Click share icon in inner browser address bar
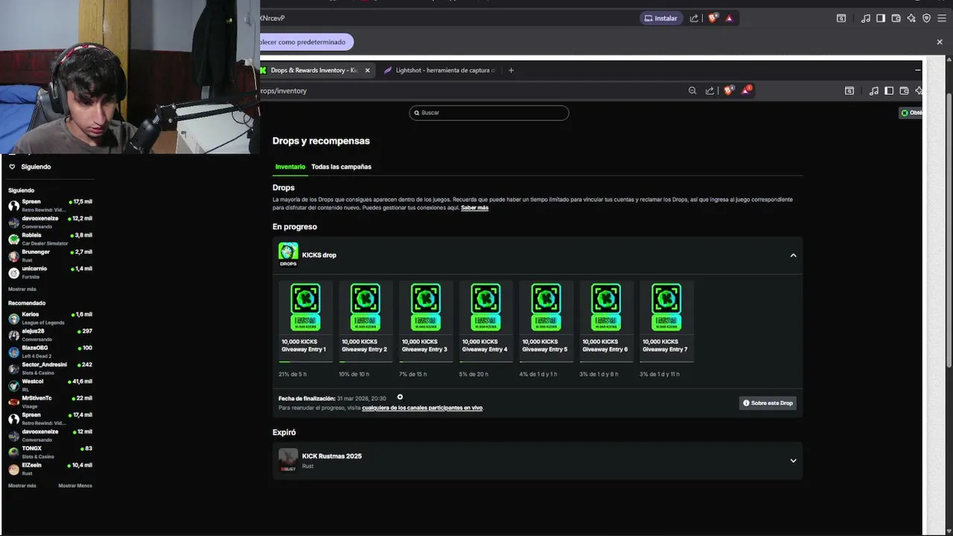Viewport: 953px width, 536px height. click(710, 91)
